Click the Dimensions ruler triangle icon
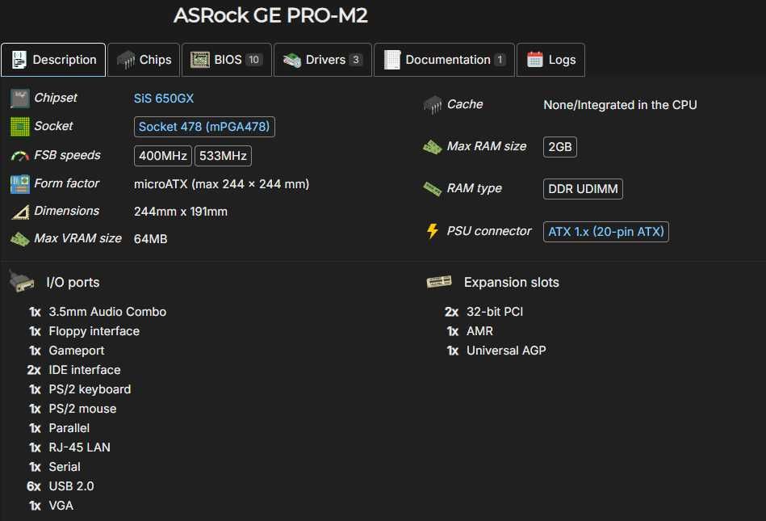The width and height of the screenshot is (766, 521). point(20,212)
